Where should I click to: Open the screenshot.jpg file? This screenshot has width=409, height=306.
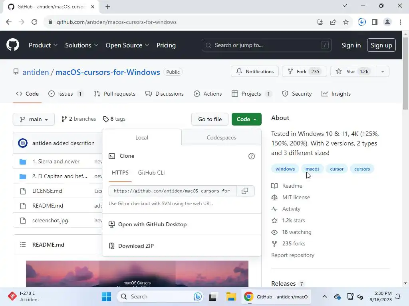(x=50, y=221)
